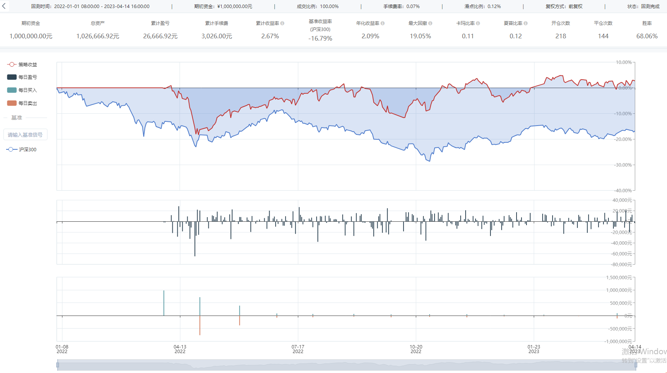Toggle the 策略收益 legend series
The height and width of the screenshot is (373, 667).
[22, 64]
